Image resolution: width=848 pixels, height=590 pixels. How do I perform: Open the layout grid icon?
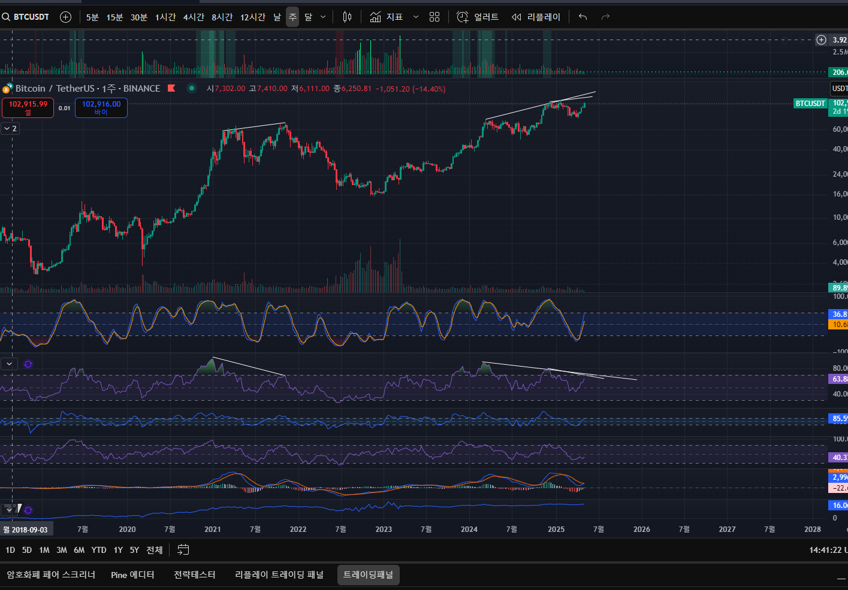(434, 17)
